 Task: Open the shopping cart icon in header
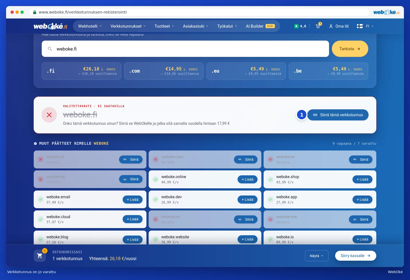(x=318, y=26)
